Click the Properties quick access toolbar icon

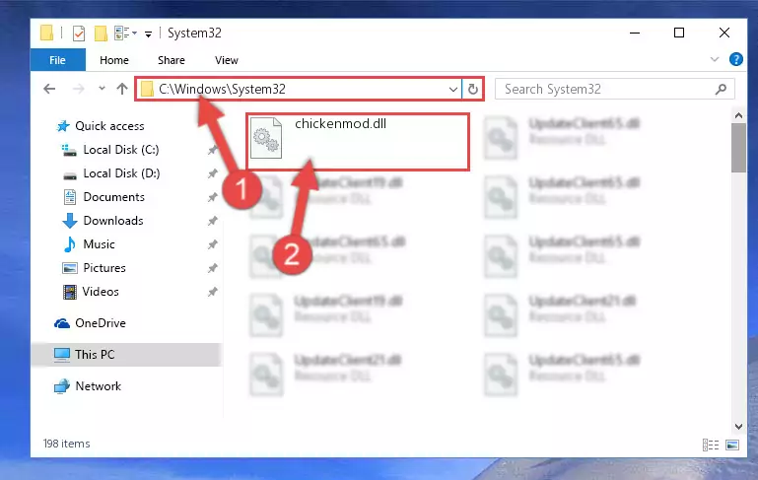coord(78,34)
